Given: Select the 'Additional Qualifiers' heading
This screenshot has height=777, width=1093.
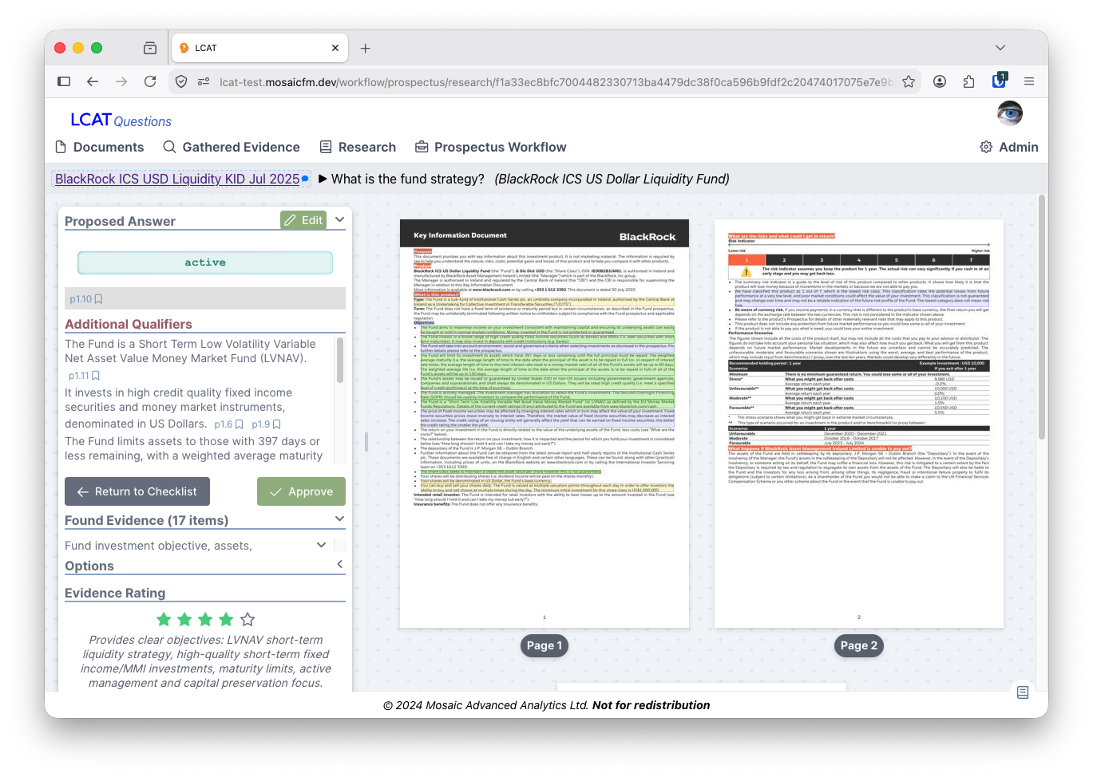Looking at the screenshot, I should (x=129, y=324).
